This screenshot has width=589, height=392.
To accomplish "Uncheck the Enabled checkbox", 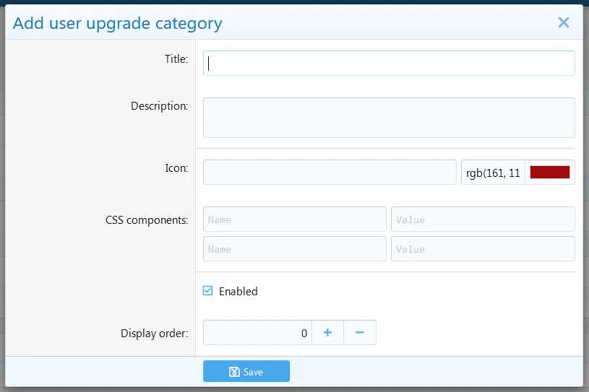I will (208, 291).
